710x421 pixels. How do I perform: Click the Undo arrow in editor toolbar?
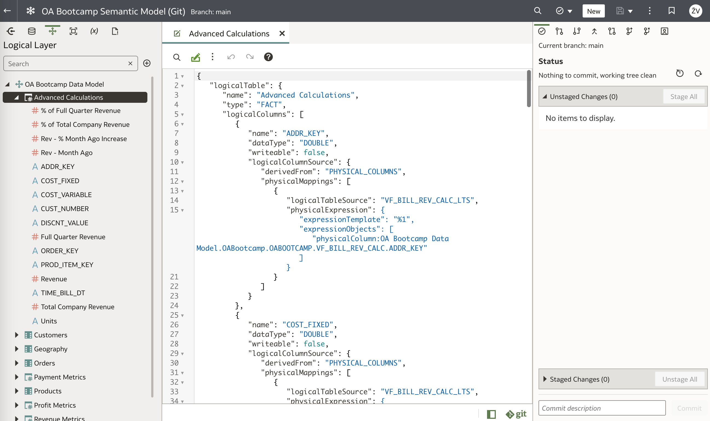231,57
